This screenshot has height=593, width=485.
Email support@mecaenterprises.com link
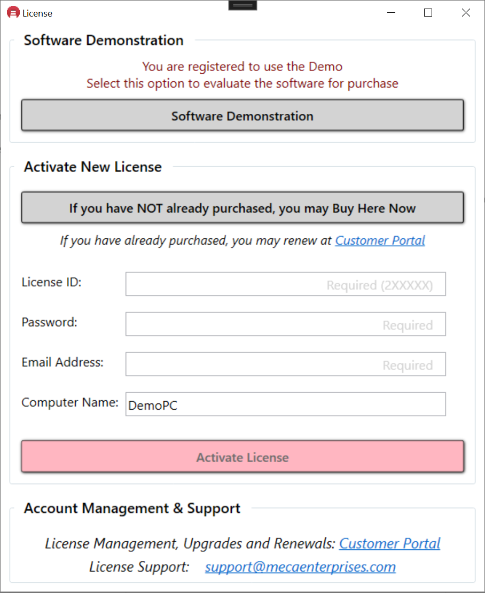(x=301, y=567)
